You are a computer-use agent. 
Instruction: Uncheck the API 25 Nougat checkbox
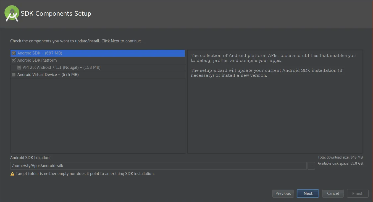click(19, 67)
